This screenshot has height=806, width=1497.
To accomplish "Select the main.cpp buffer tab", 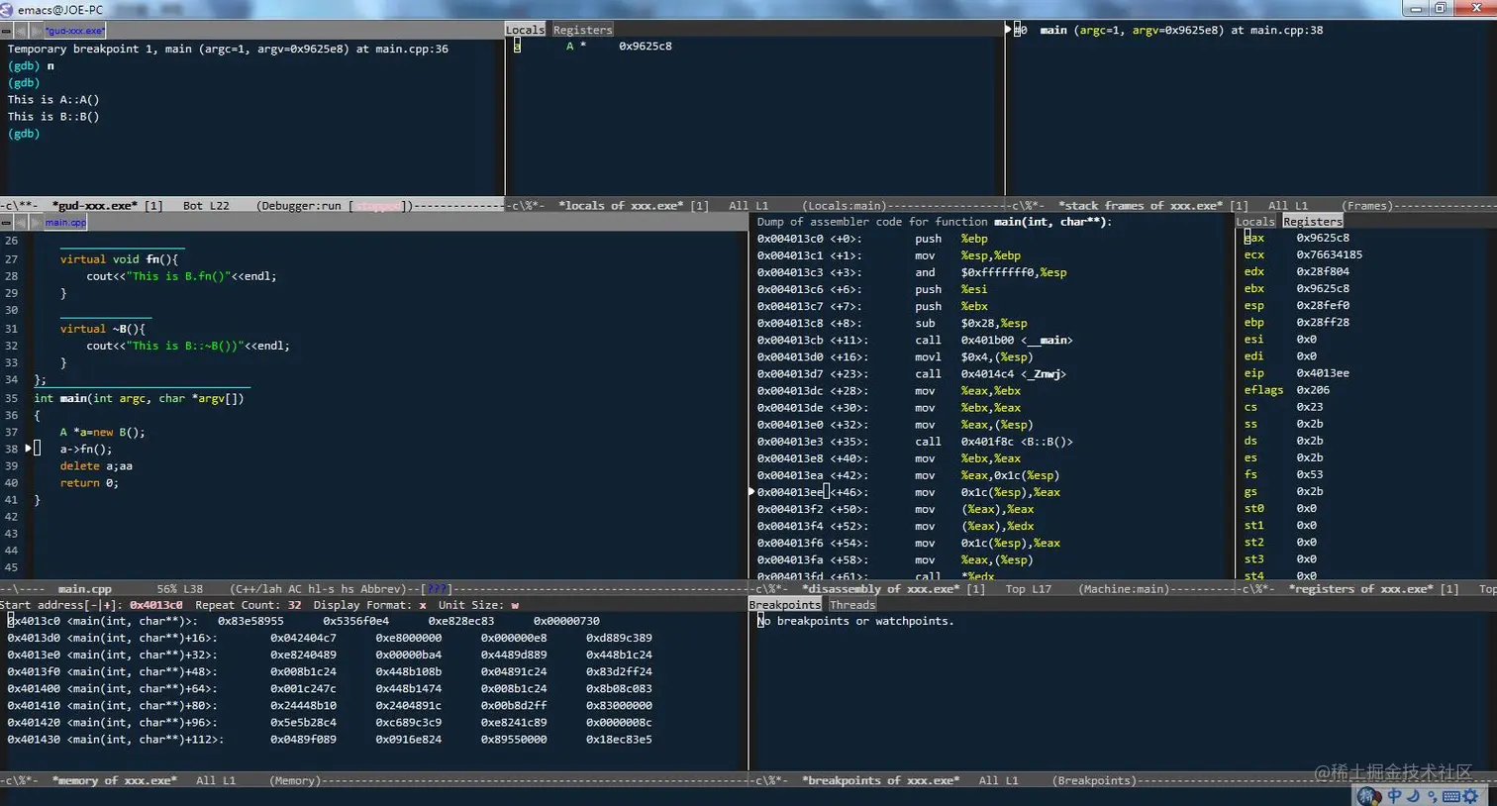I will [65, 223].
